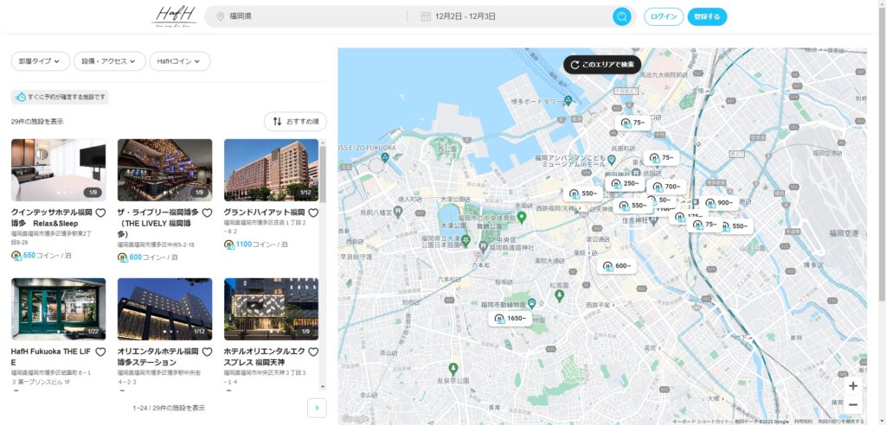Zoom out the map with minus button
Screen dimensions: 886x425
point(852,404)
